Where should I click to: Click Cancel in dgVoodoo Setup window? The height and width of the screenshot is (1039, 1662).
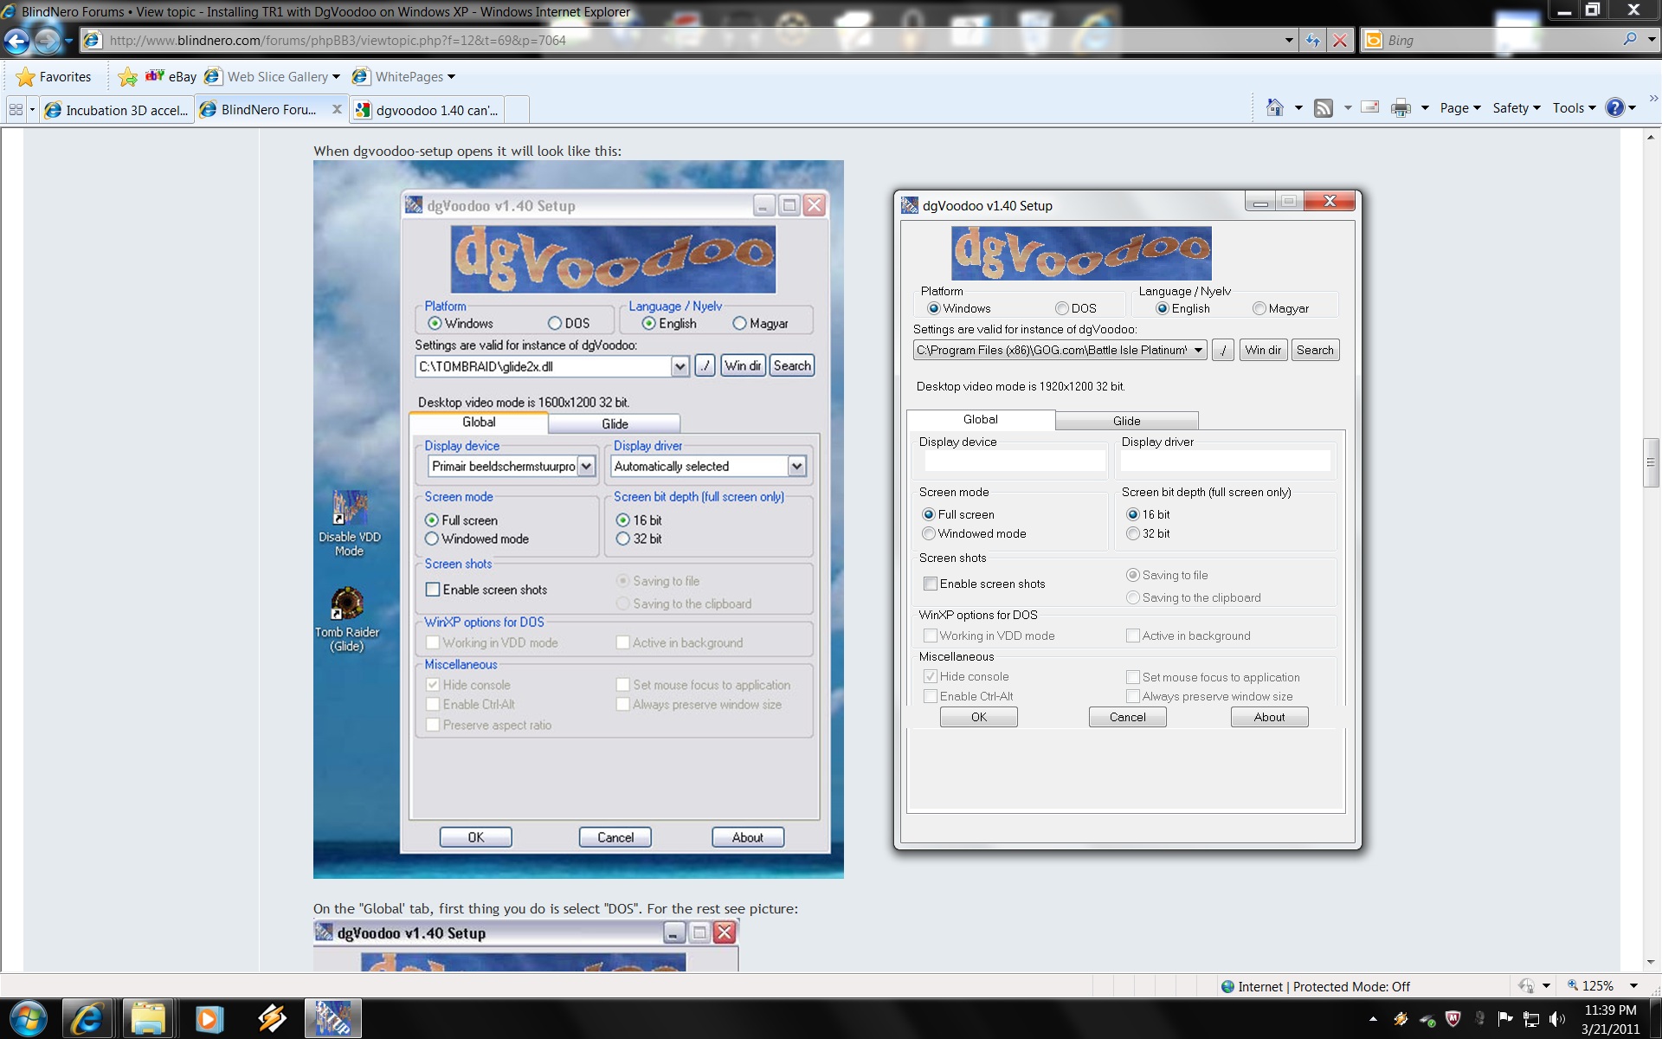pos(1127,717)
